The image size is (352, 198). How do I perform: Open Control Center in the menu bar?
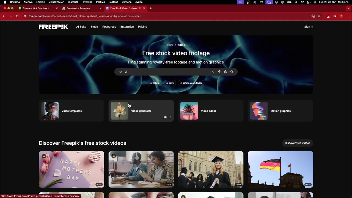309,2
